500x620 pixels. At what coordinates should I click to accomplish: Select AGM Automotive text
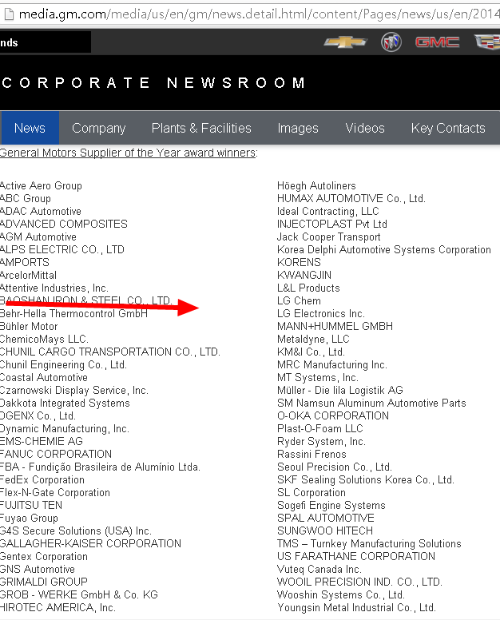coord(38,236)
